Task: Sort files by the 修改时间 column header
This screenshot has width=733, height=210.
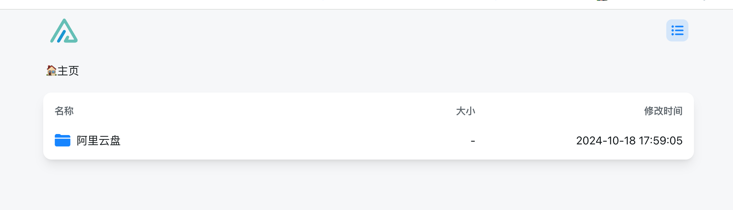Action: click(x=663, y=111)
